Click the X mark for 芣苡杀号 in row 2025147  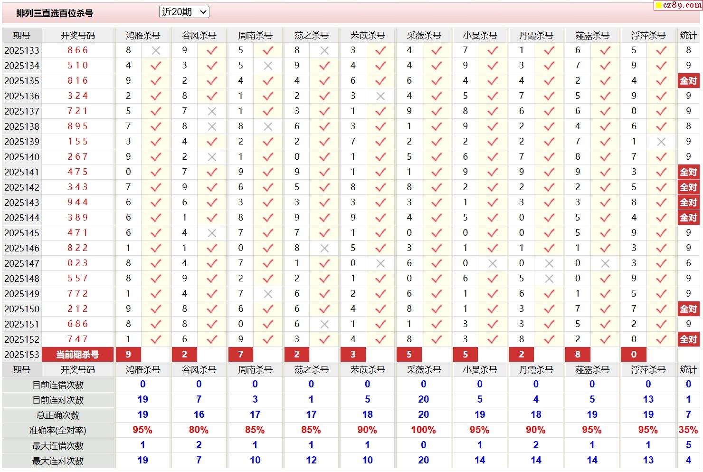click(x=380, y=263)
